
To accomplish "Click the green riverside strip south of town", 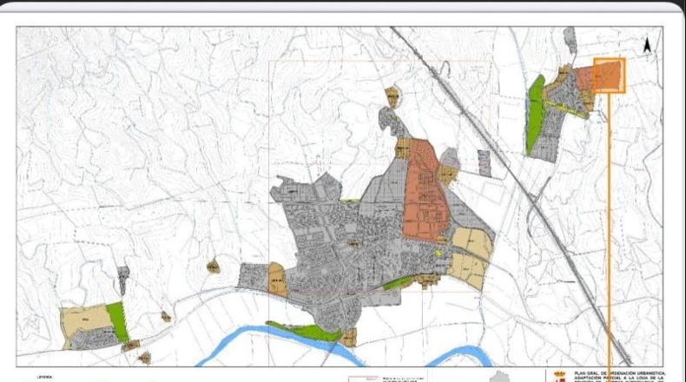I will 306,332.
